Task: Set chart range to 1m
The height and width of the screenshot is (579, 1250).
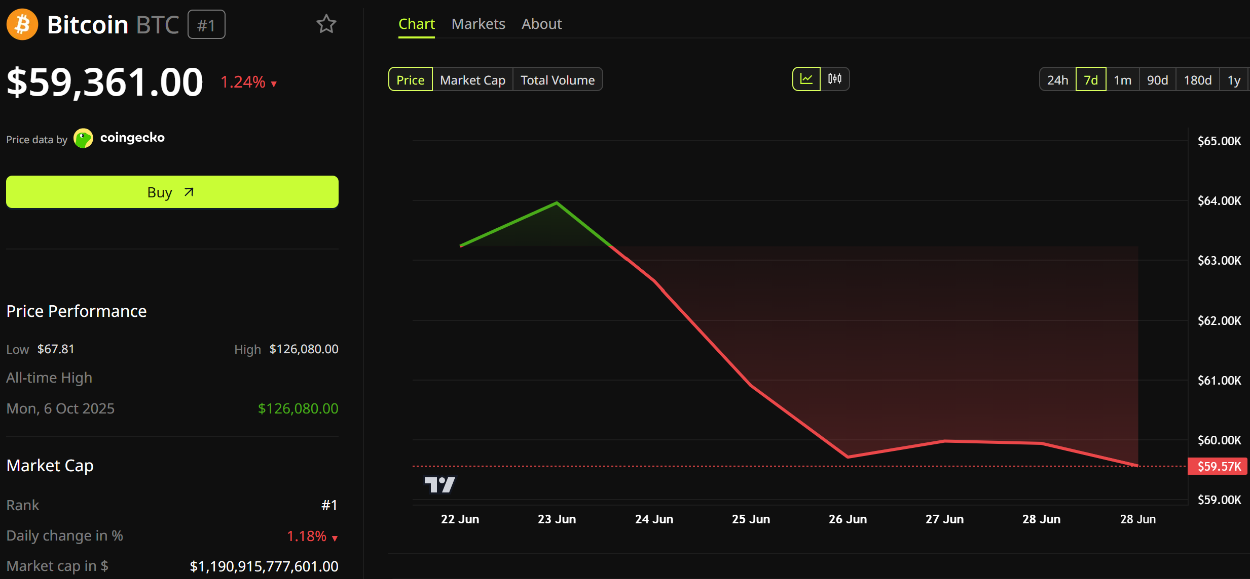Action: pyautogui.click(x=1123, y=79)
